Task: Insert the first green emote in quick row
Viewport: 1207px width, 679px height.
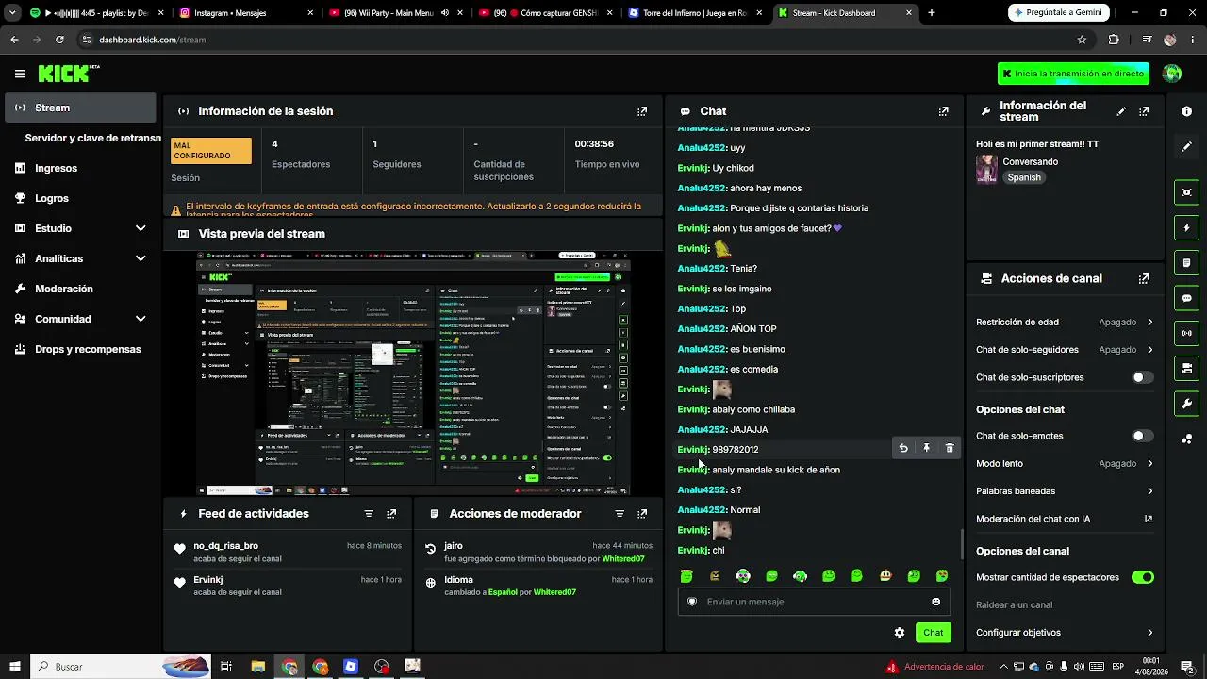Action: [x=686, y=576]
